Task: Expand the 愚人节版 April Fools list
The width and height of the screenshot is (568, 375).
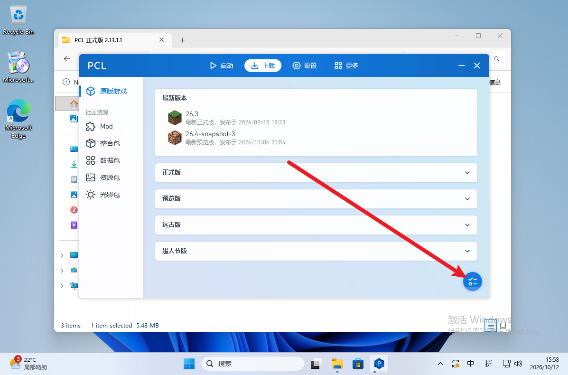Action: [x=316, y=251]
